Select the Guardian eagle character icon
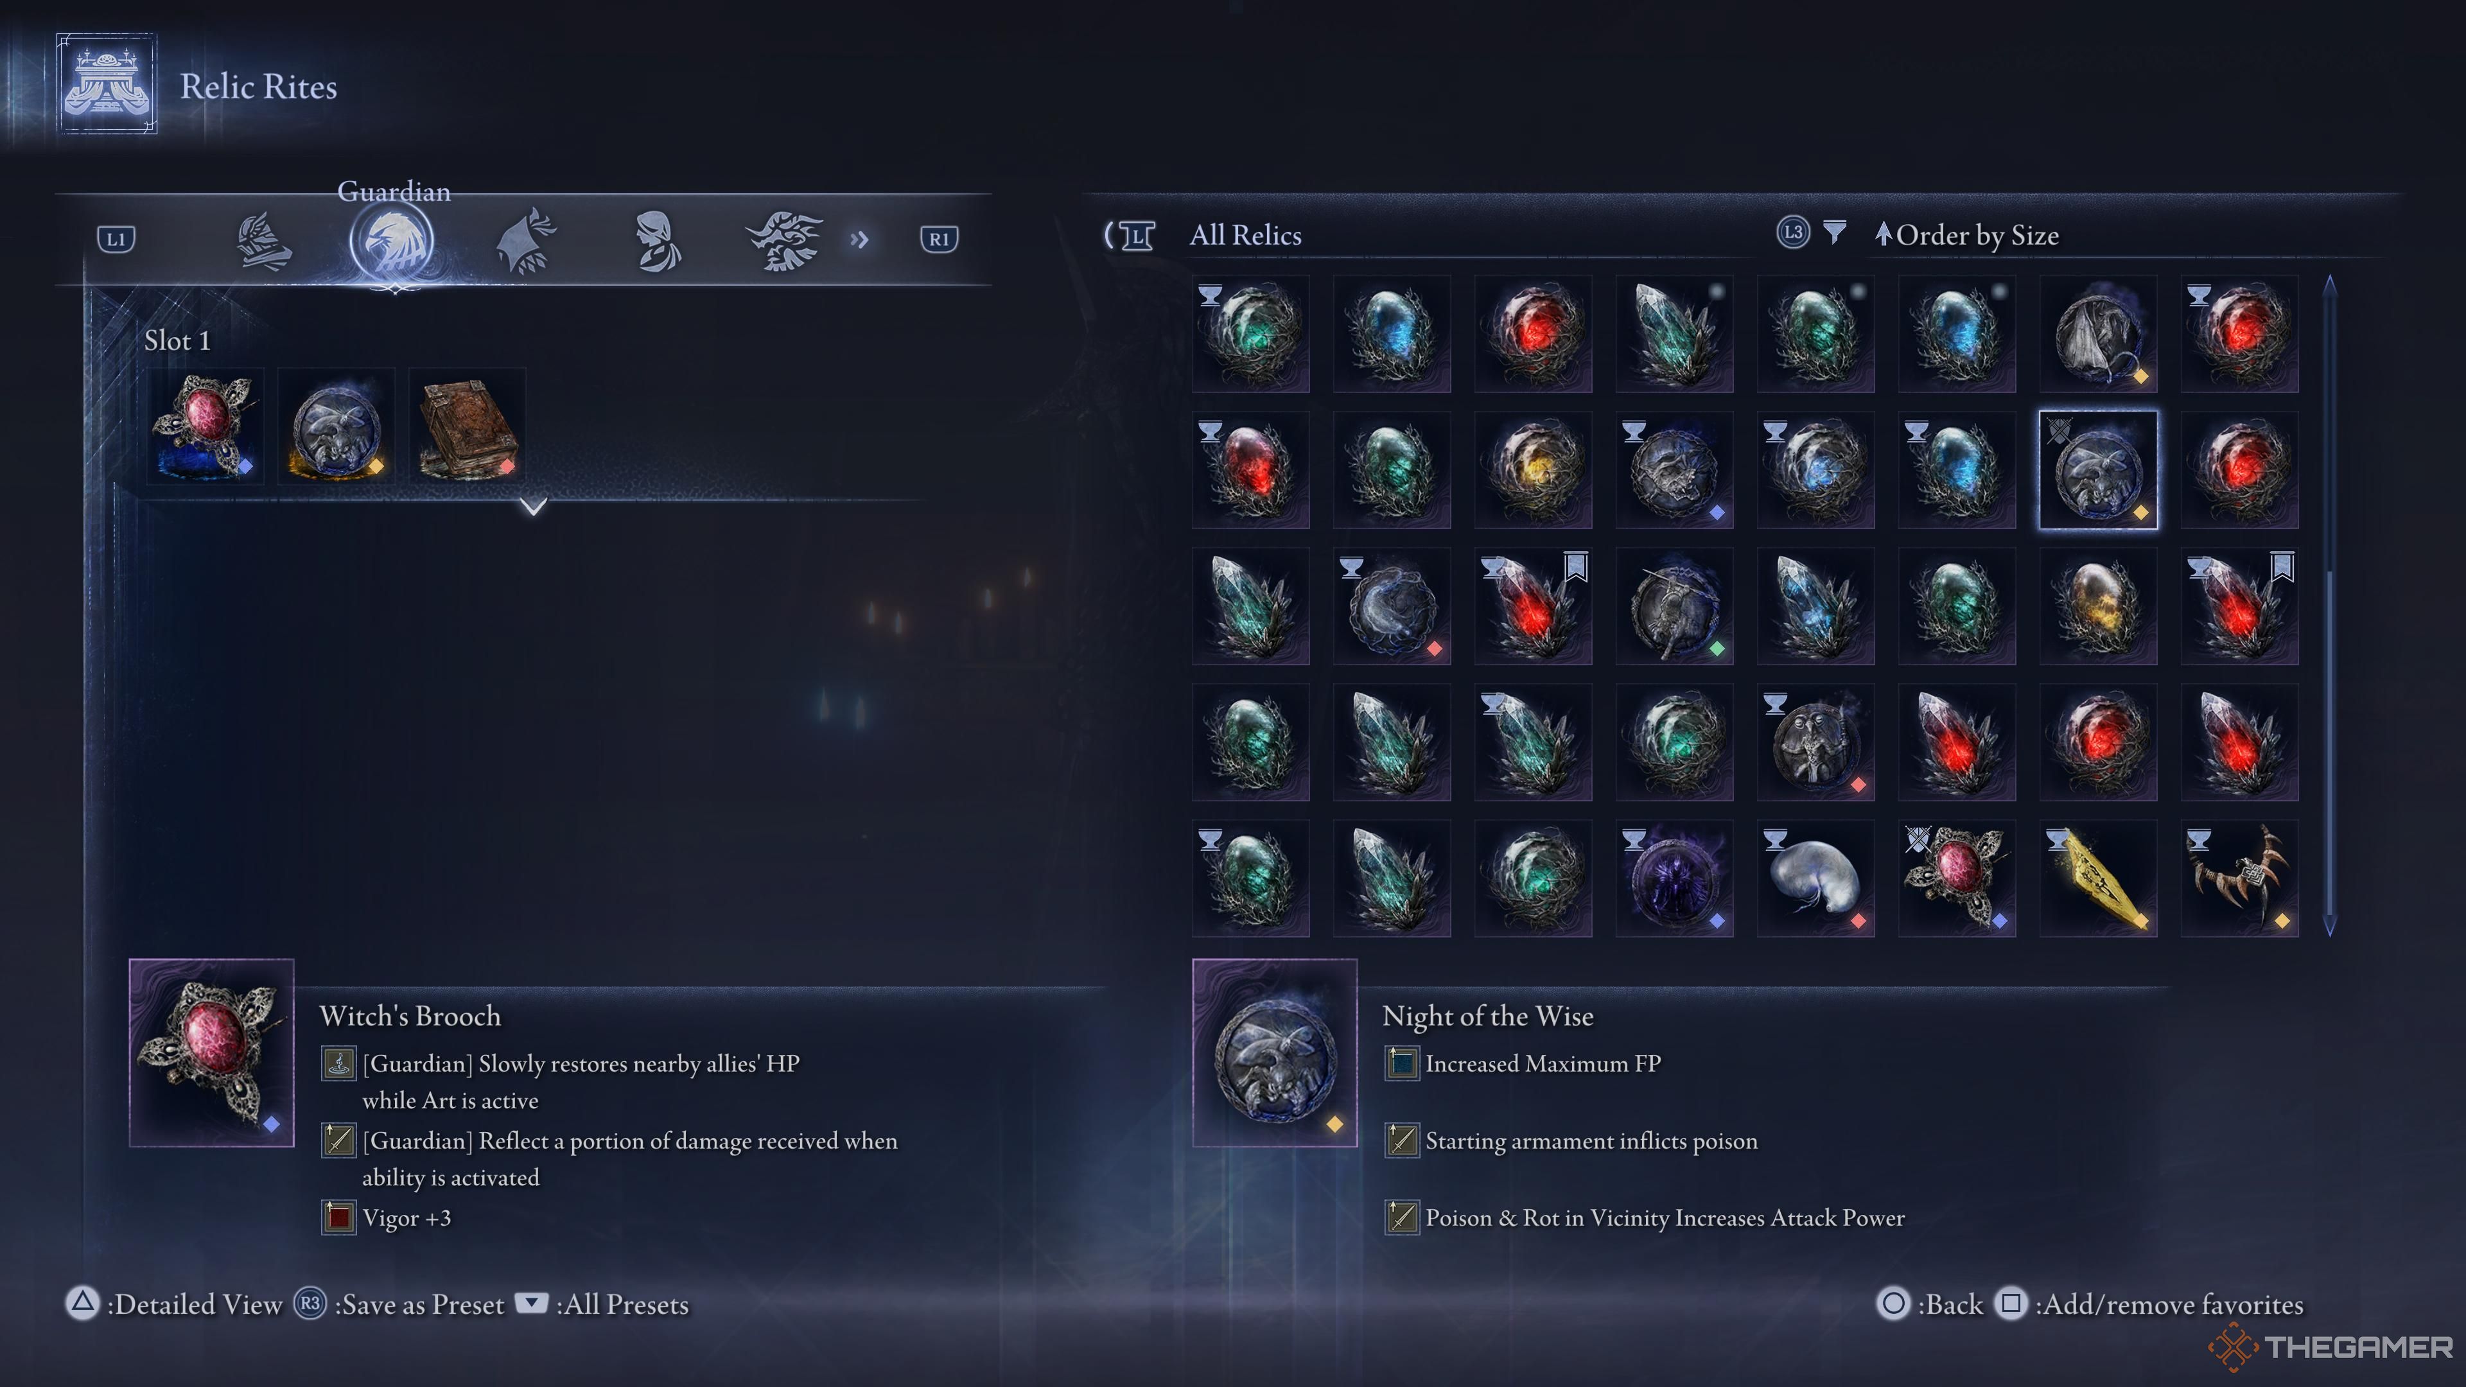This screenshot has width=2466, height=1387. pos(392,240)
